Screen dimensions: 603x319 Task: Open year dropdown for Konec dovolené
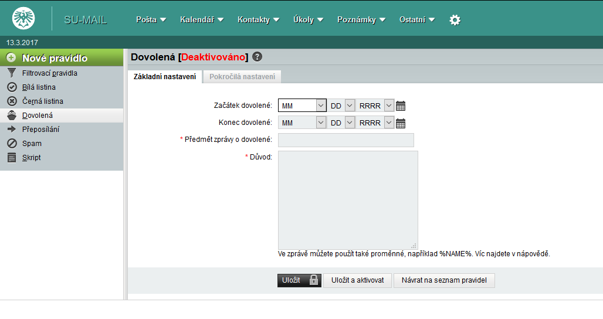point(375,123)
